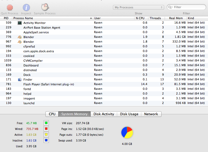
Task: Open the My Processes dropdown
Action: coord(138,7)
